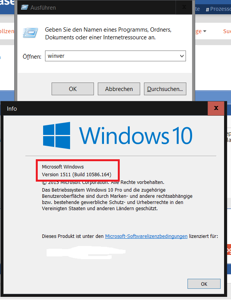Click the Geben Sie den Namen instruction text
This screenshot has height=300, width=231.
tap(108, 34)
